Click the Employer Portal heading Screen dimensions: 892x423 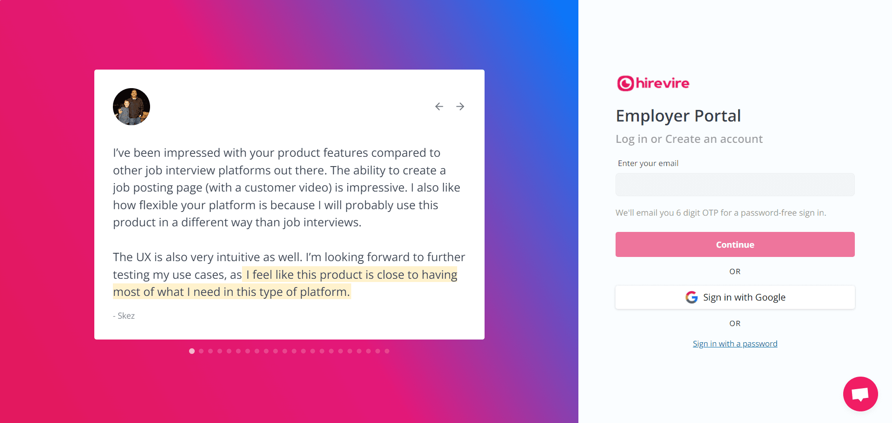(678, 116)
